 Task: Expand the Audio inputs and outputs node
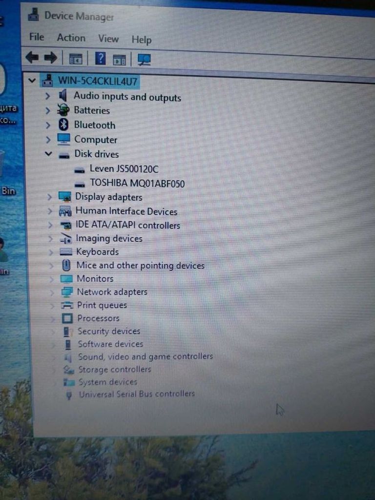tap(47, 96)
